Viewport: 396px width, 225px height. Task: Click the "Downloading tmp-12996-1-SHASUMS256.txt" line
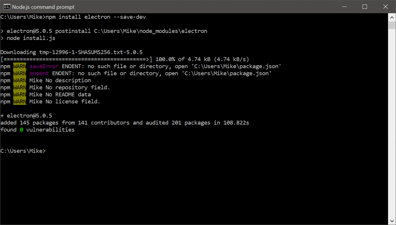pos(71,52)
